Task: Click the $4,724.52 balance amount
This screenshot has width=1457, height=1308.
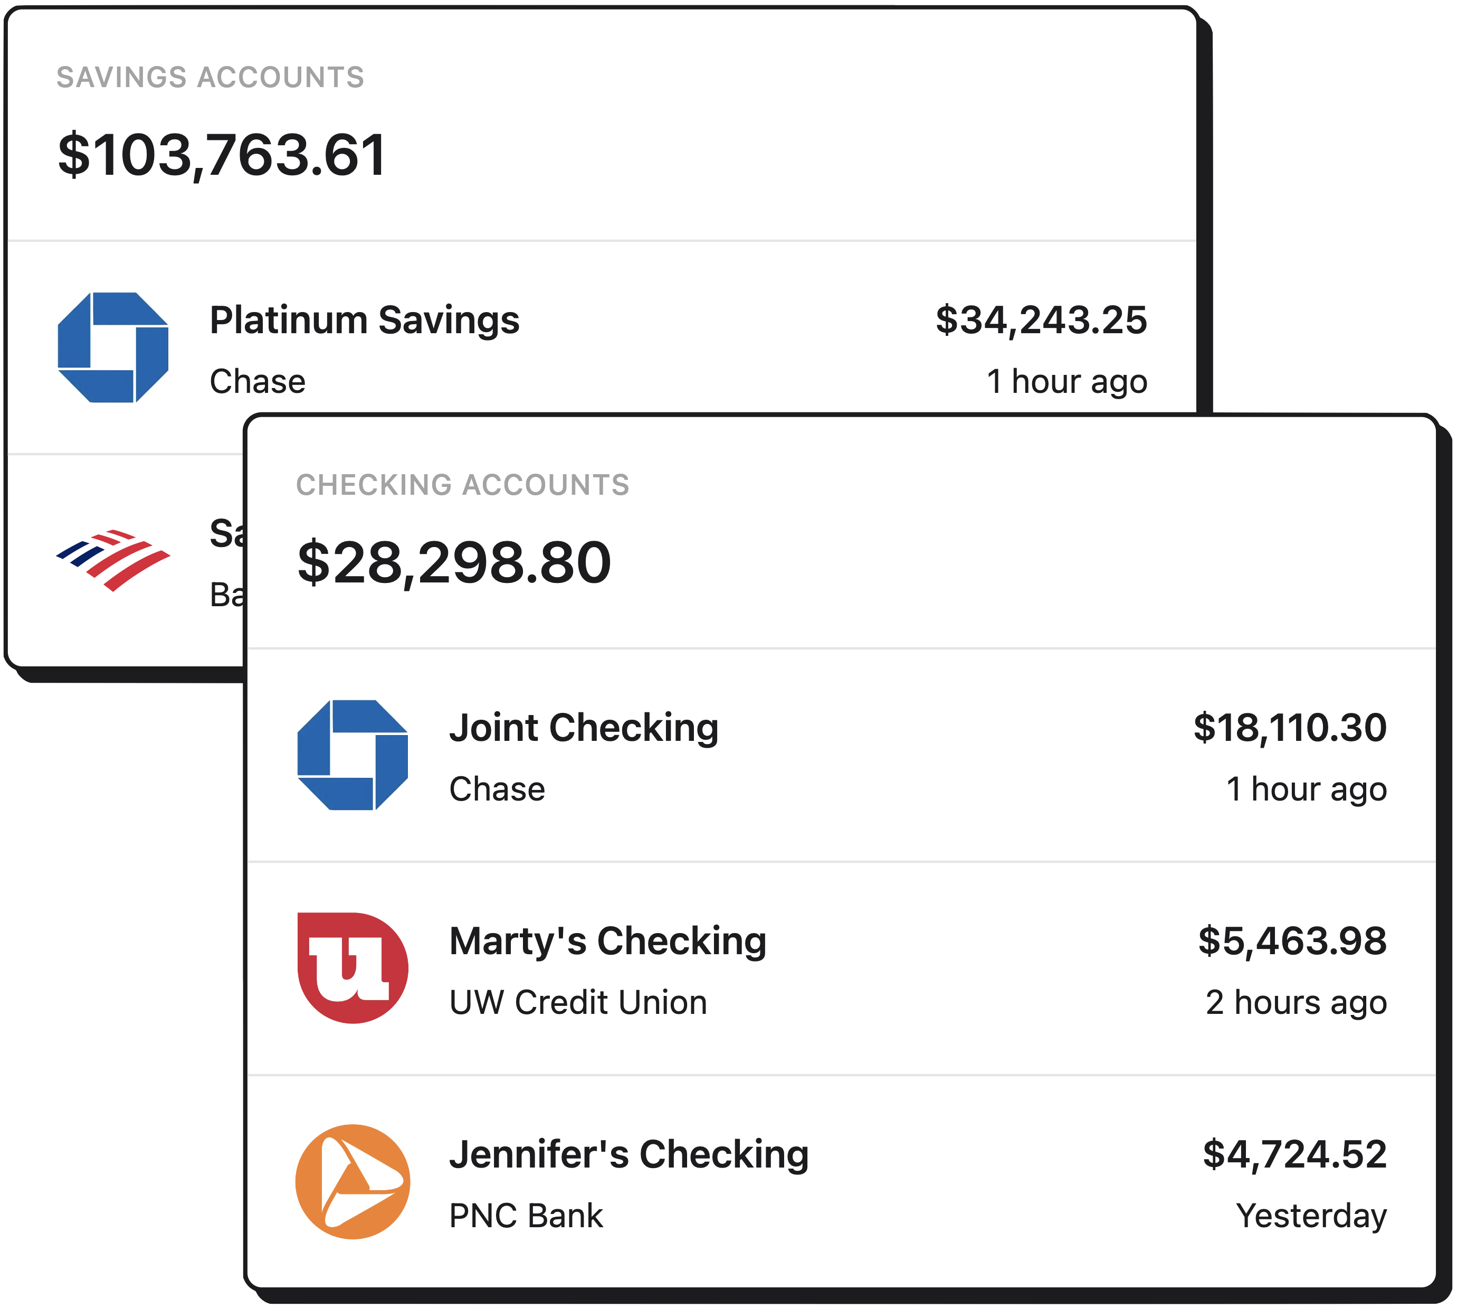Action: 1294,1155
